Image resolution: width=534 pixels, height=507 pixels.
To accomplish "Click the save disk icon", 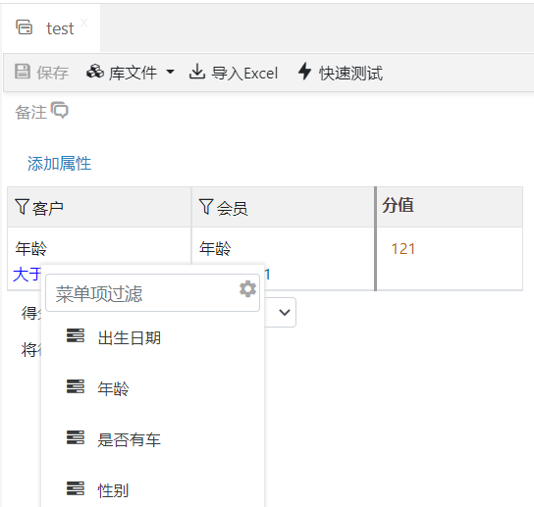I will coord(23,72).
